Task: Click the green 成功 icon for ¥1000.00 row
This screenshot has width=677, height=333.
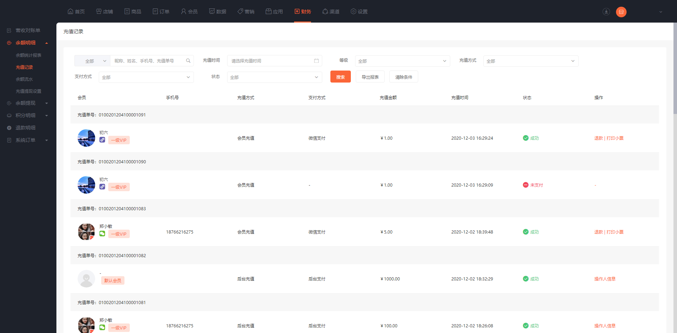Action: pyautogui.click(x=526, y=279)
